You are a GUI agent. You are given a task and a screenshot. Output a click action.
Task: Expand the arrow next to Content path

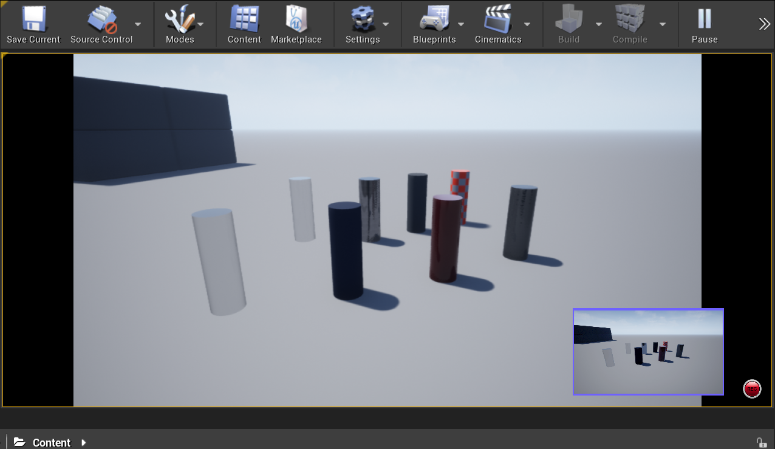tap(84, 442)
